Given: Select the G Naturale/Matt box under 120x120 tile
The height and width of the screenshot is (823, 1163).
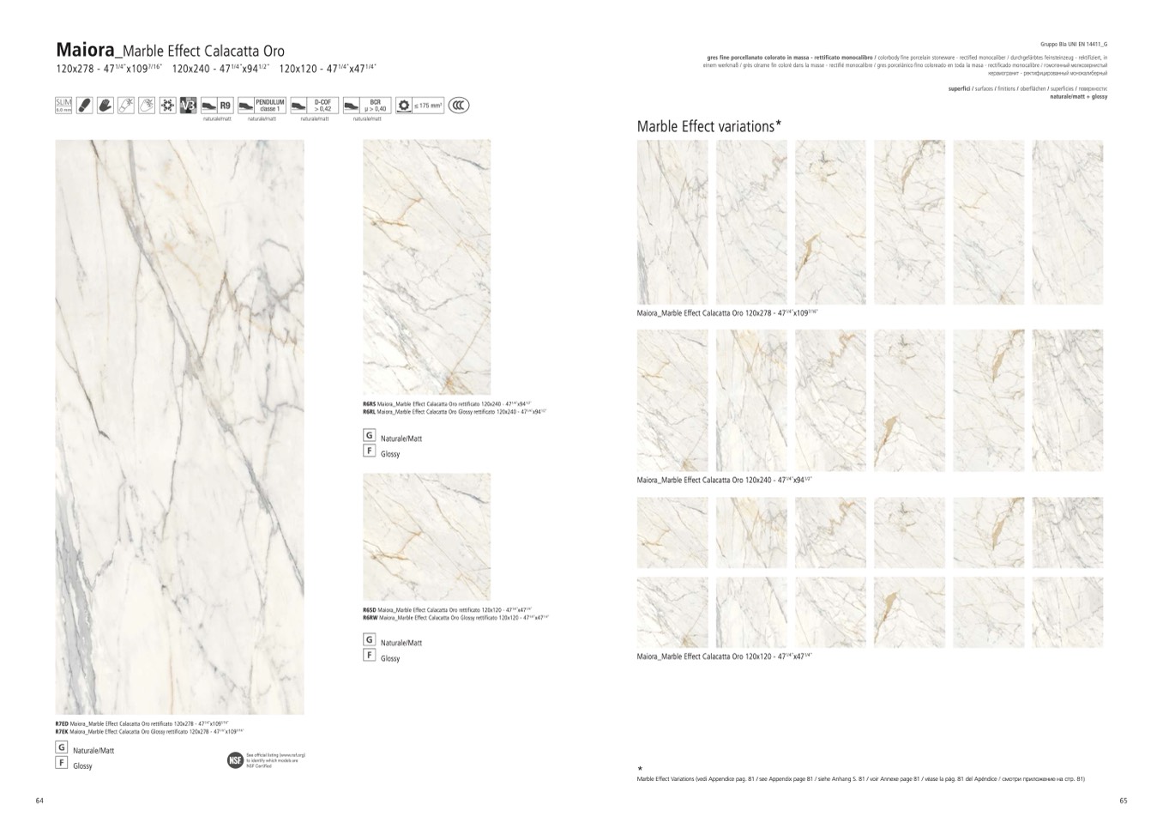Looking at the screenshot, I should (x=370, y=640).
